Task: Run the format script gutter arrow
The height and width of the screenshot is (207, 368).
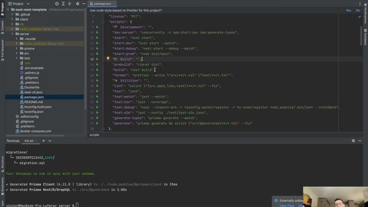Action: [97, 75]
